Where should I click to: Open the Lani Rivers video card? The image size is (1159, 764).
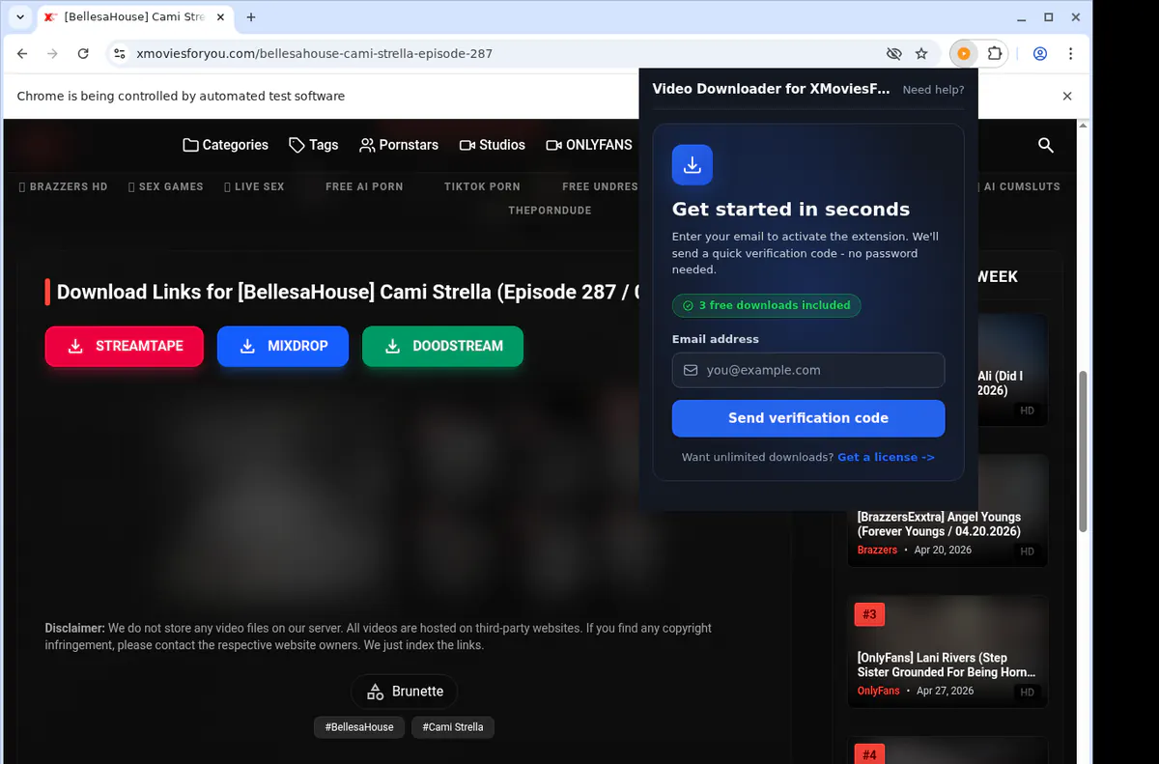pyautogui.click(x=947, y=651)
